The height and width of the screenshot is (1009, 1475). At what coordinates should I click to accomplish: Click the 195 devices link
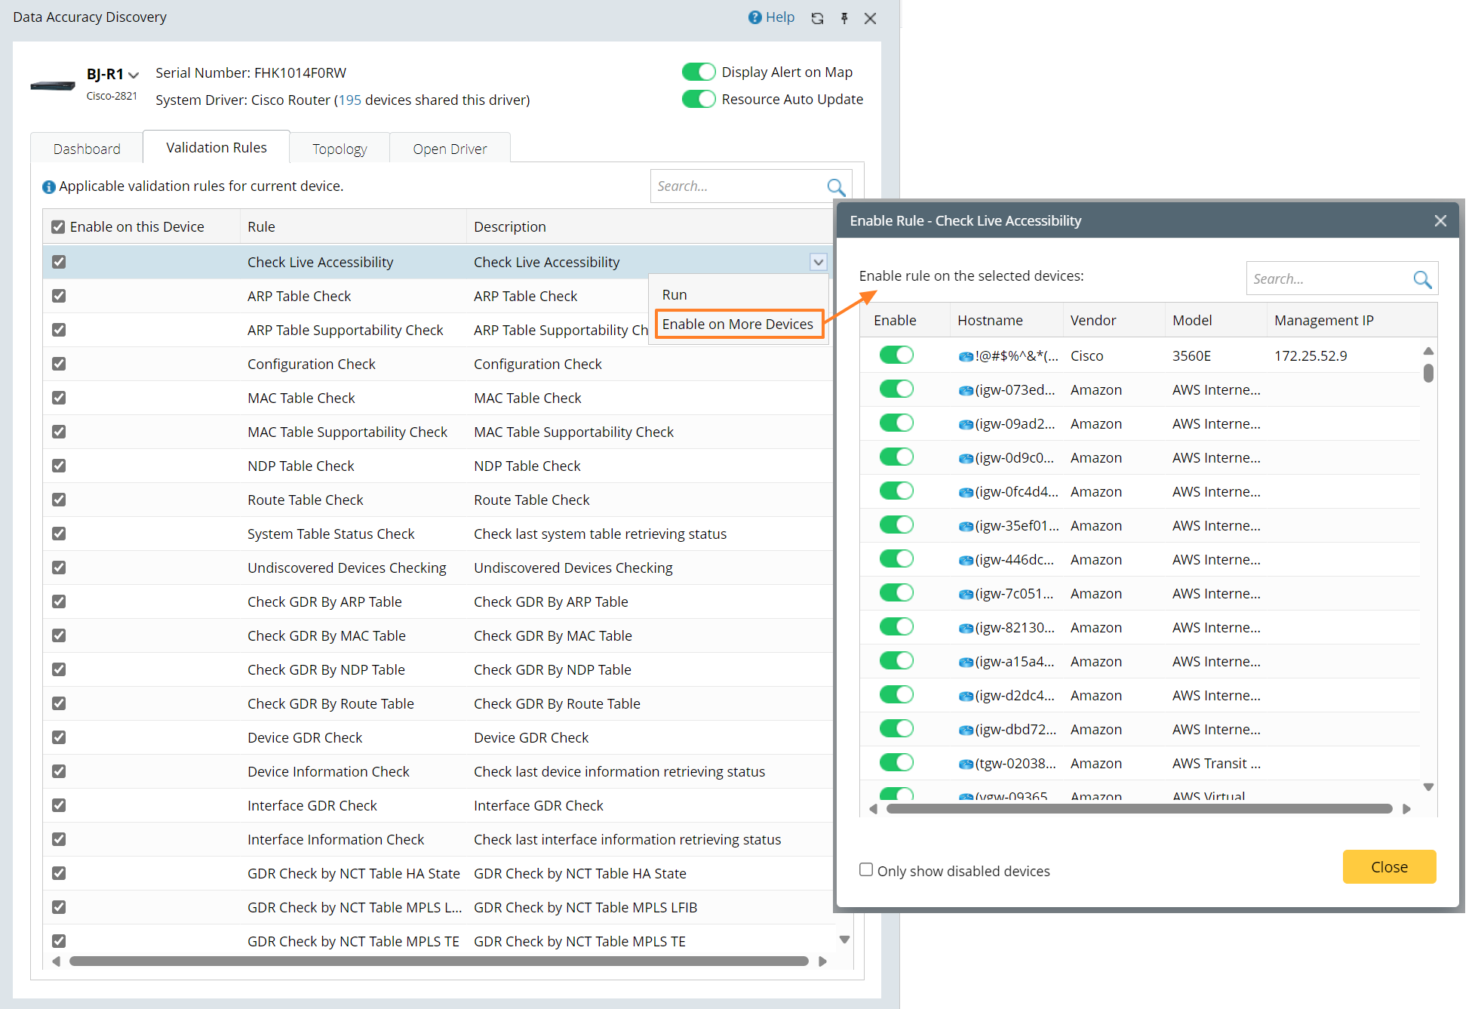click(349, 100)
